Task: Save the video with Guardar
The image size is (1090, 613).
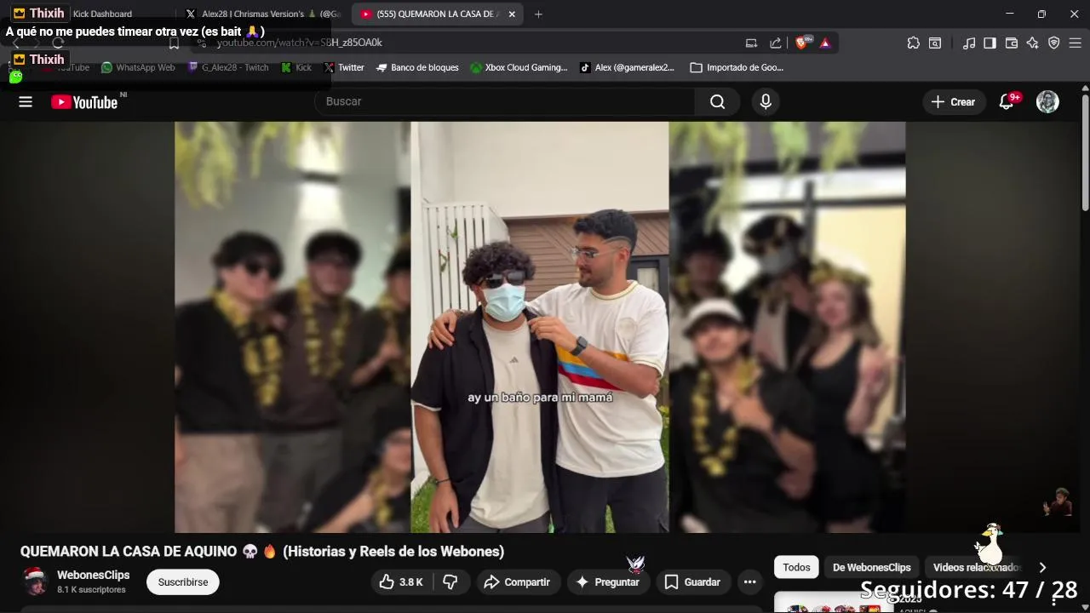Action: click(692, 582)
